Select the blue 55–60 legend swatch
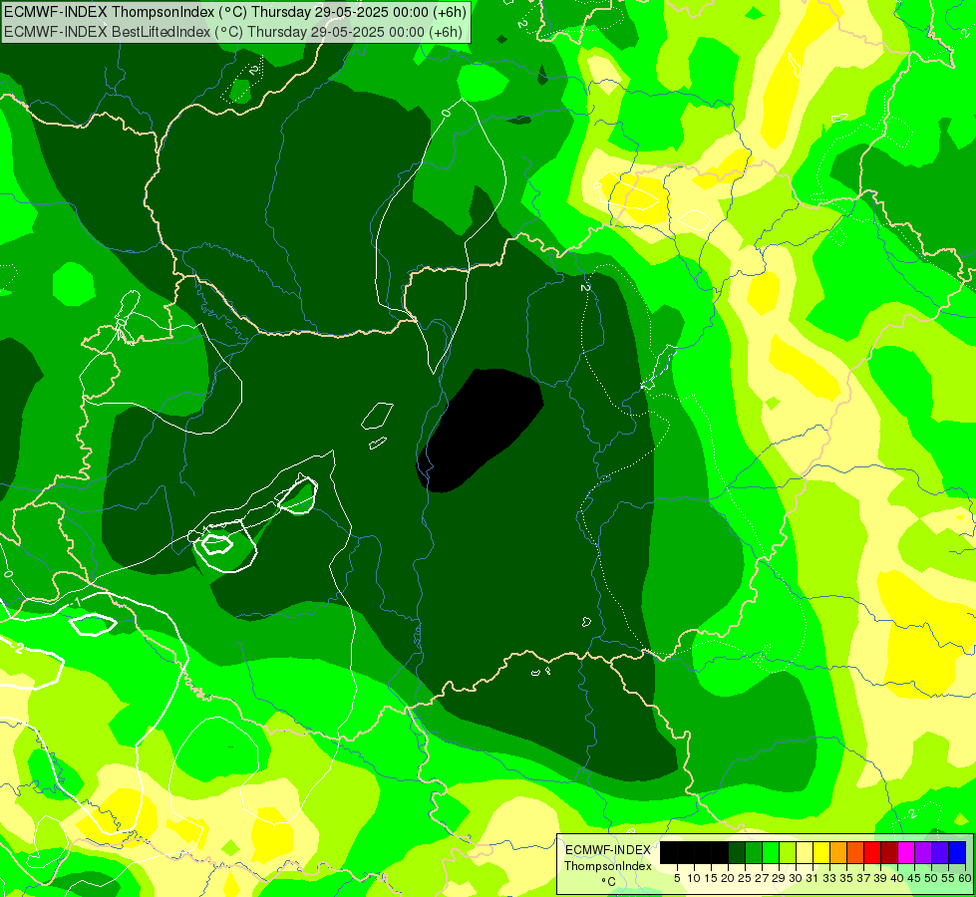Image resolution: width=976 pixels, height=897 pixels. pos(957,852)
